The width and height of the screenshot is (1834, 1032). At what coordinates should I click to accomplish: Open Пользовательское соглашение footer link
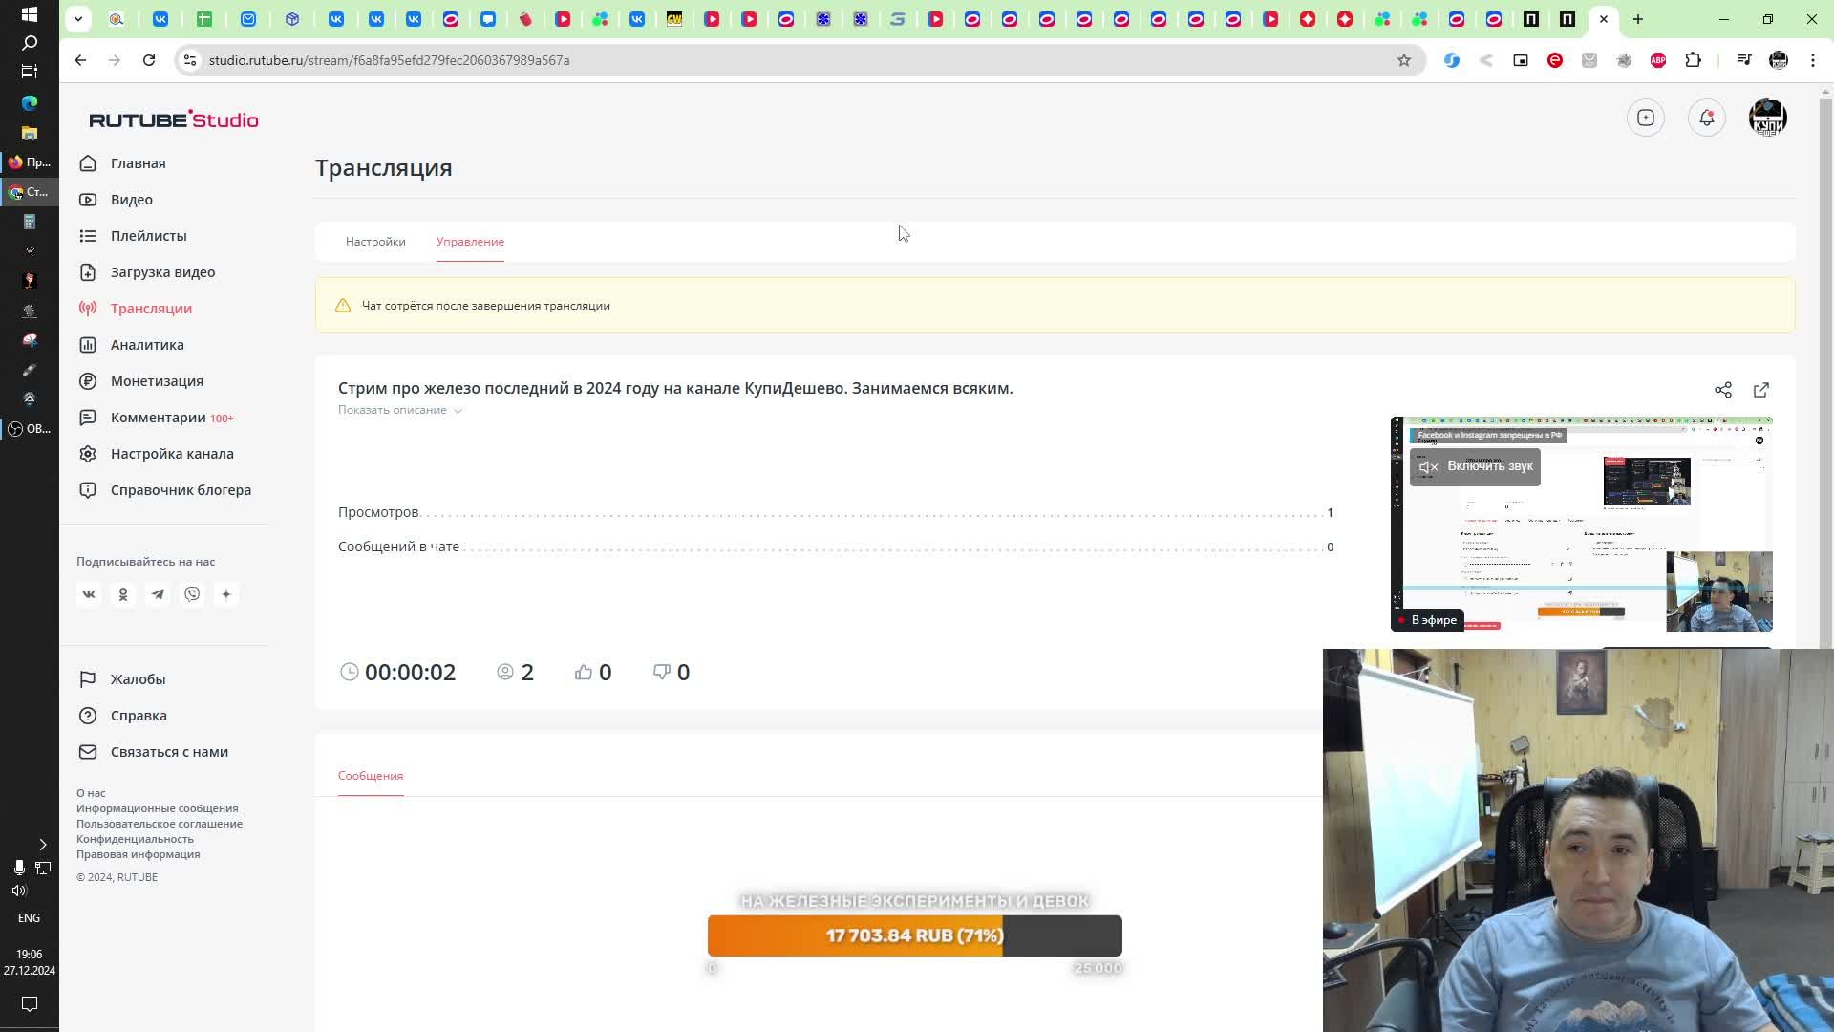click(x=160, y=824)
